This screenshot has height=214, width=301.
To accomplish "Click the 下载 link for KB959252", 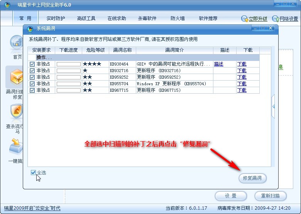I will click(242, 77).
